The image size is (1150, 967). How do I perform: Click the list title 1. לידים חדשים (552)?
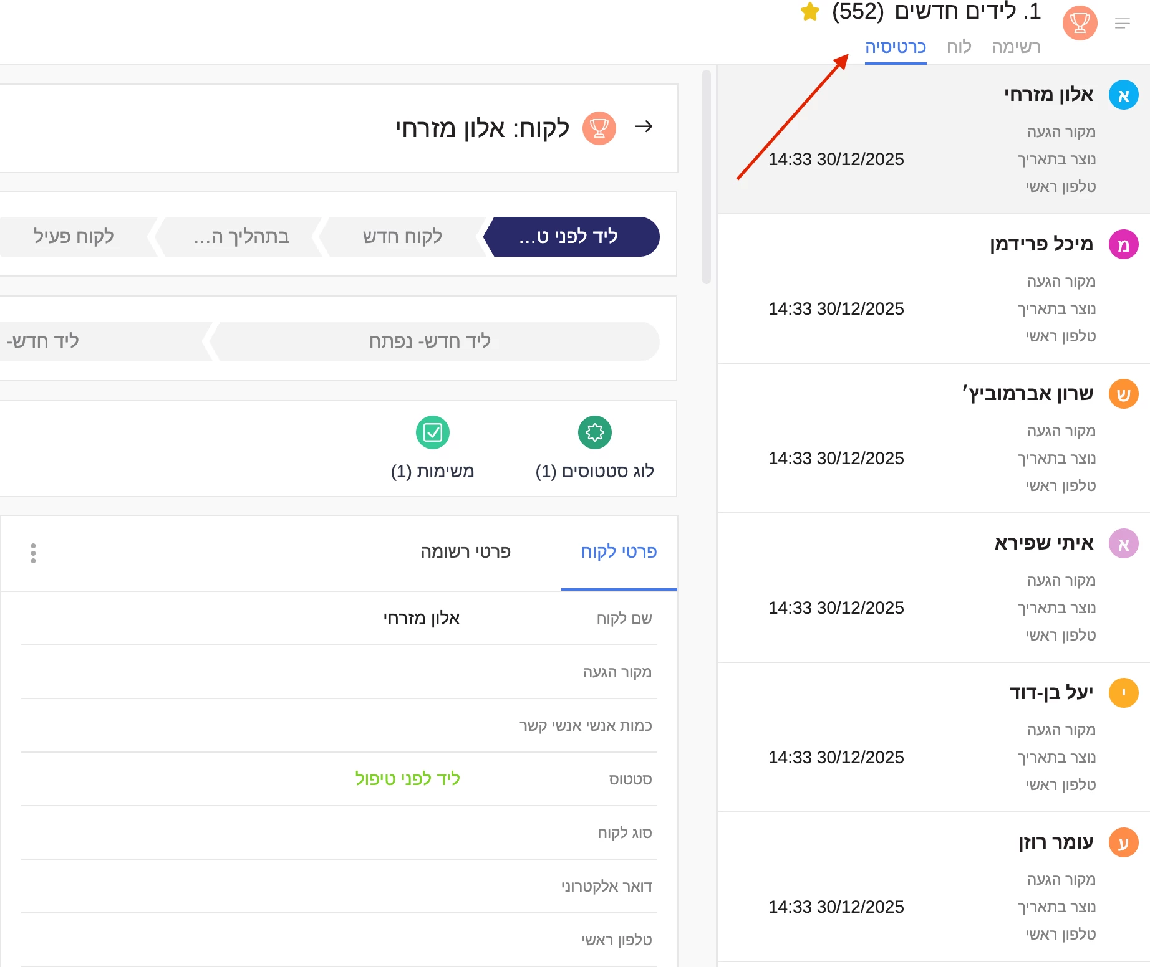pos(936,11)
